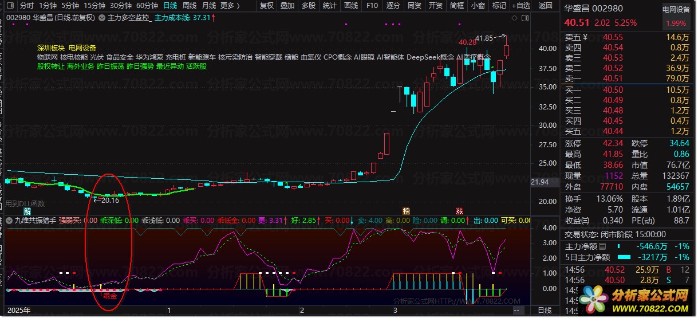Select the 60分钟 period tab
This screenshot has height=318, width=698.
click(147, 6)
